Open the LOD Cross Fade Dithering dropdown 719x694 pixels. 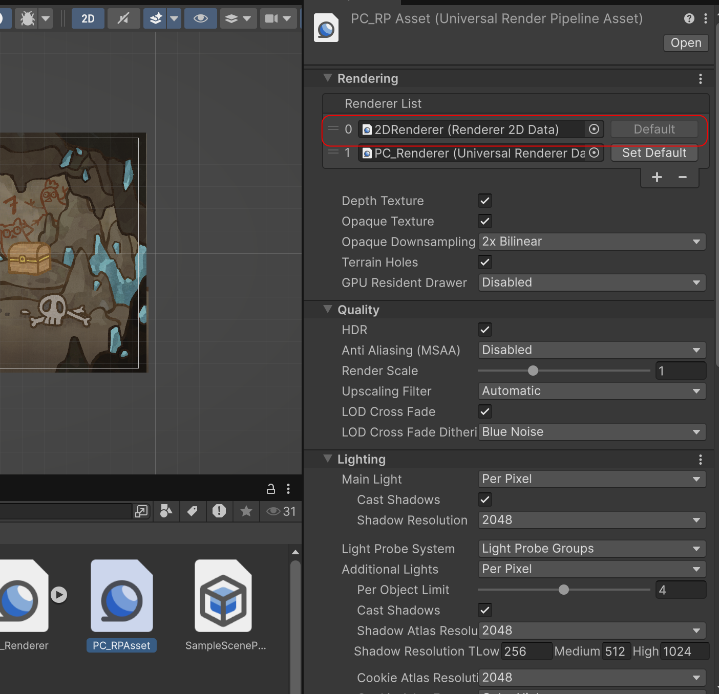pyautogui.click(x=592, y=432)
